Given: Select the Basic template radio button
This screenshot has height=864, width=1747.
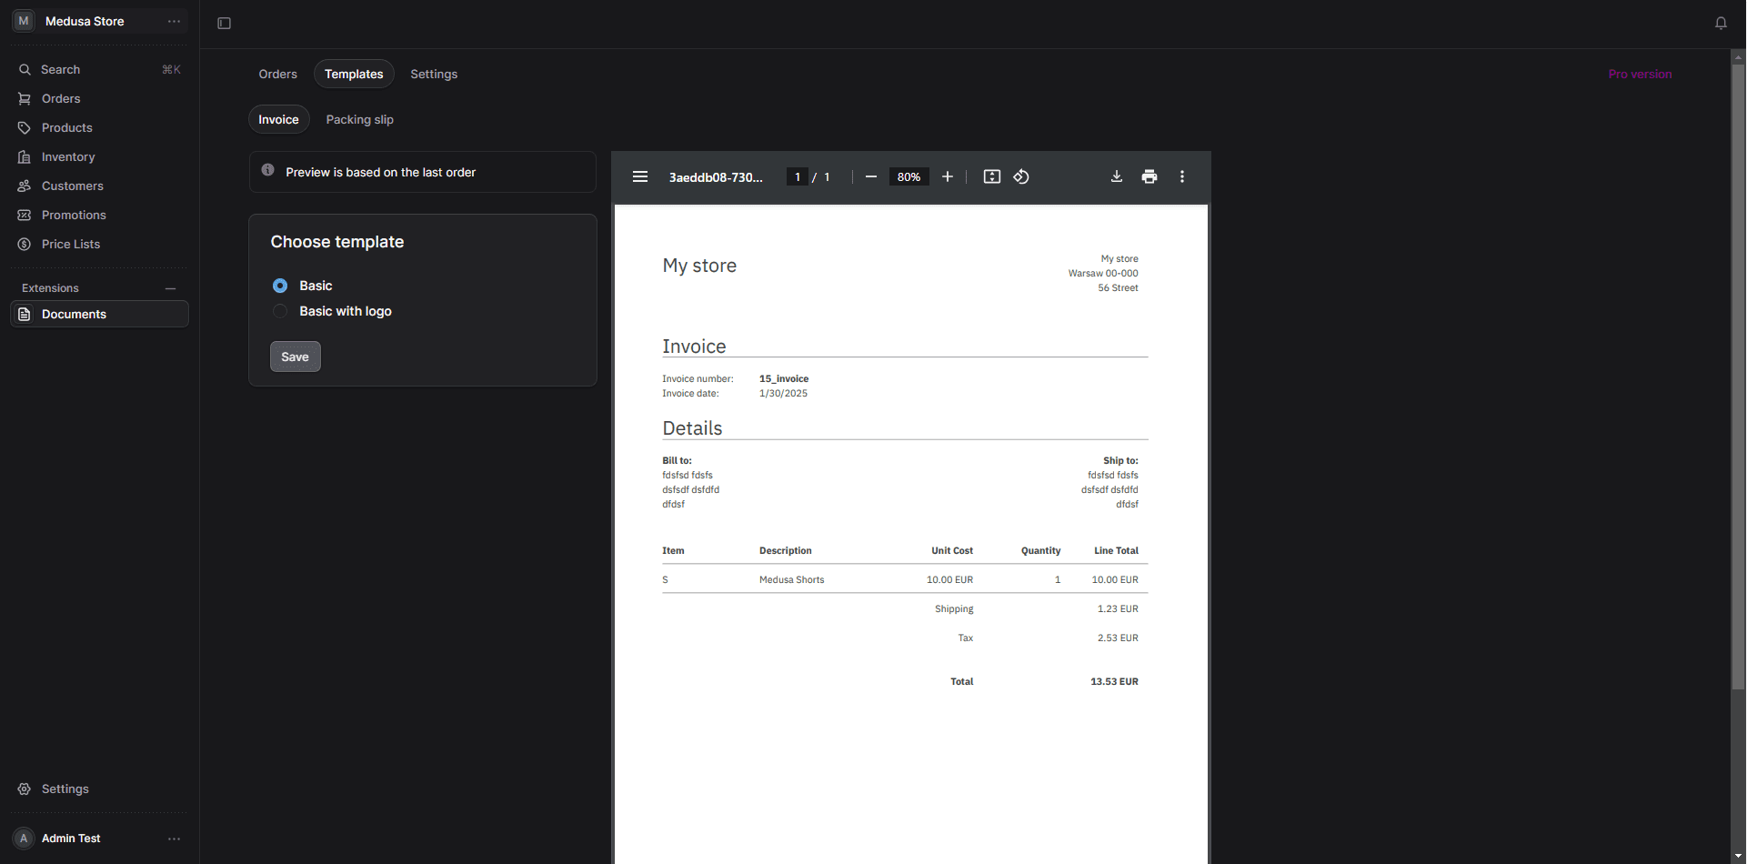Looking at the screenshot, I should click(x=280, y=286).
